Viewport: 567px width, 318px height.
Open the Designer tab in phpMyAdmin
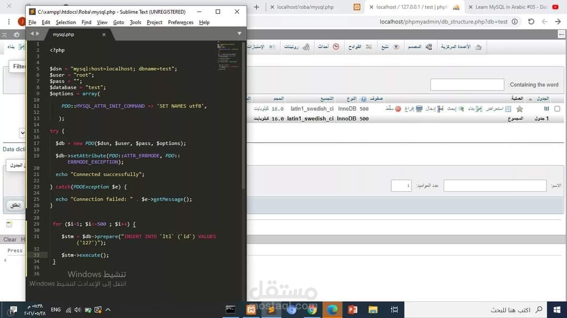tap(420, 47)
